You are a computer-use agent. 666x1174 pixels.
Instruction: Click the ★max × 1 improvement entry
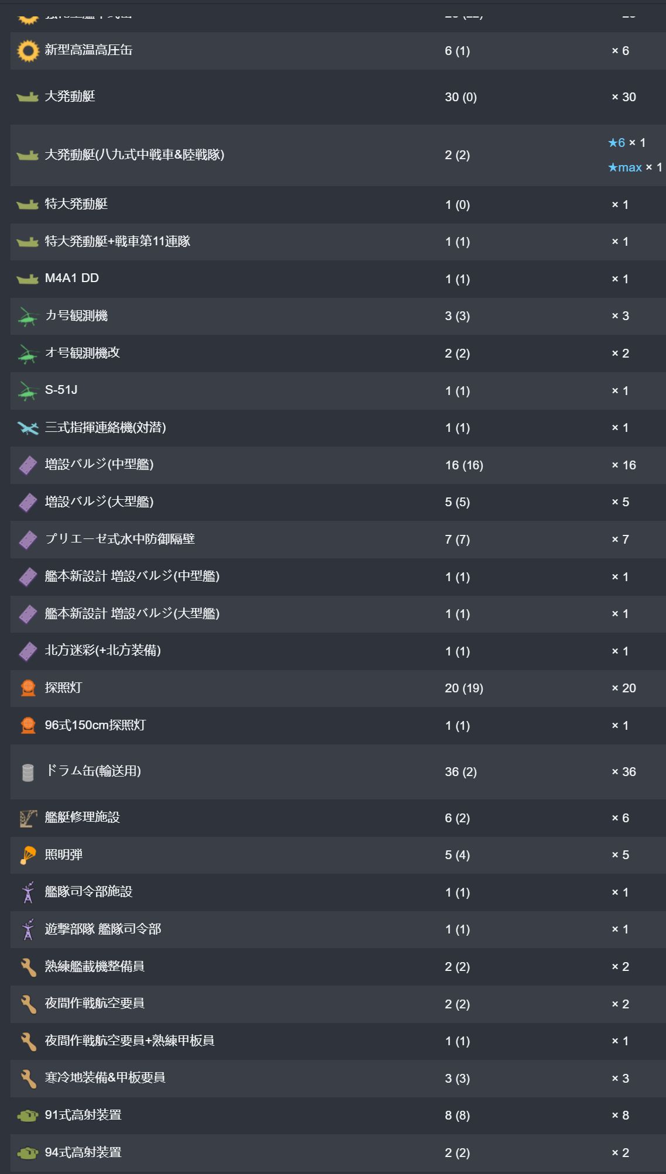point(634,167)
